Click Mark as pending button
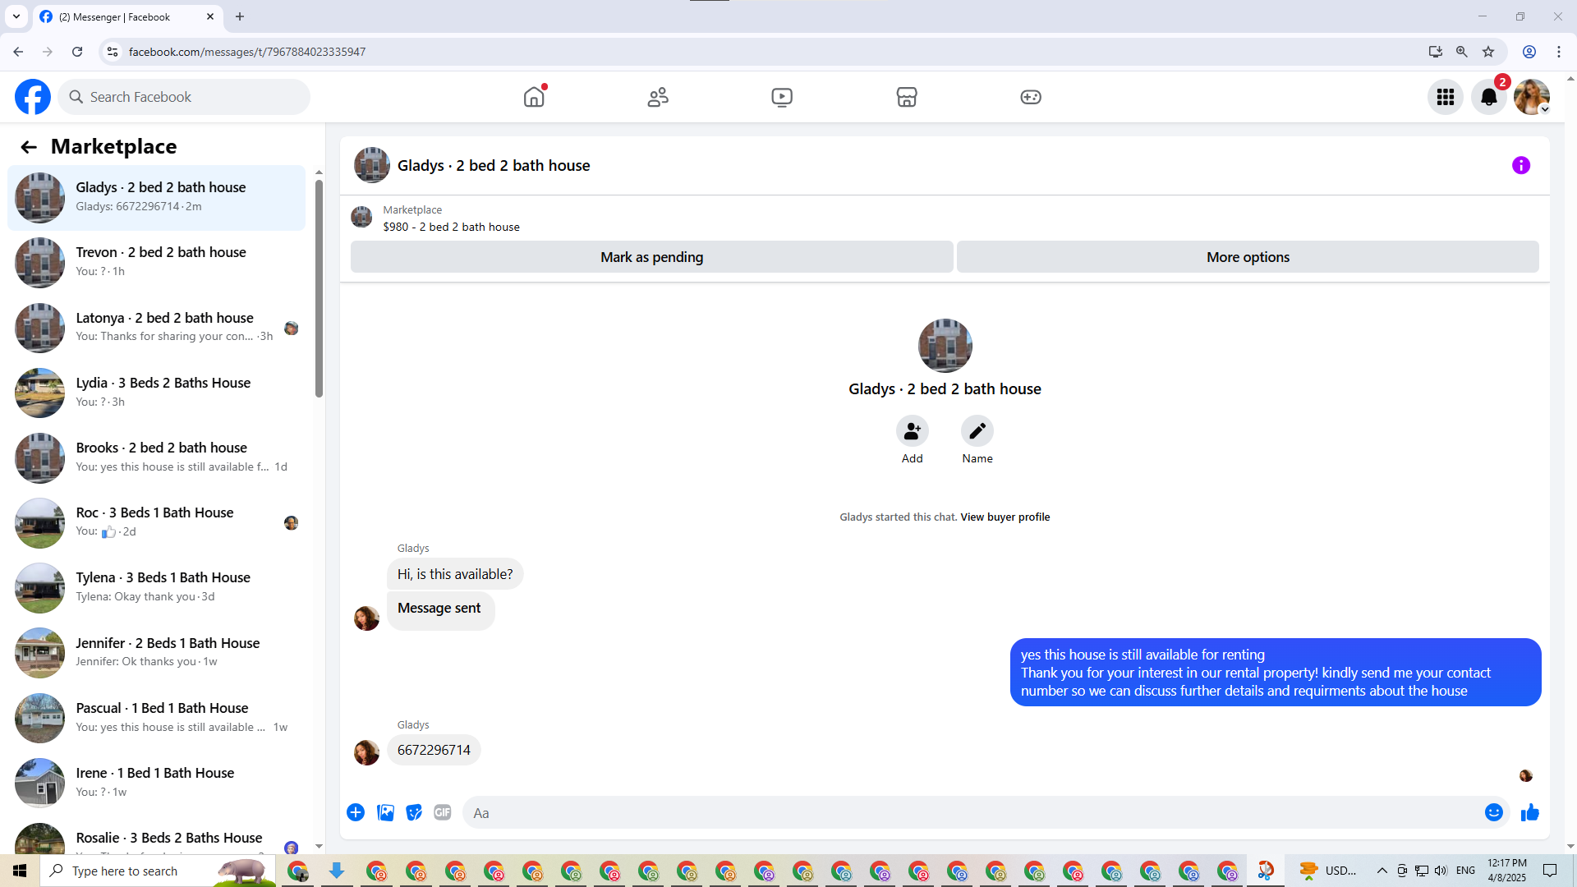Screen dimensions: 1577x887 pos(651,257)
